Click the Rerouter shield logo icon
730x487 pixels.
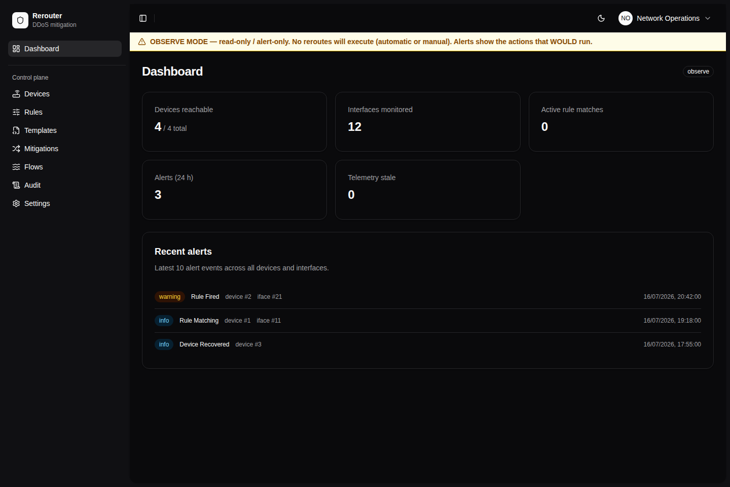(x=20, y=20)
